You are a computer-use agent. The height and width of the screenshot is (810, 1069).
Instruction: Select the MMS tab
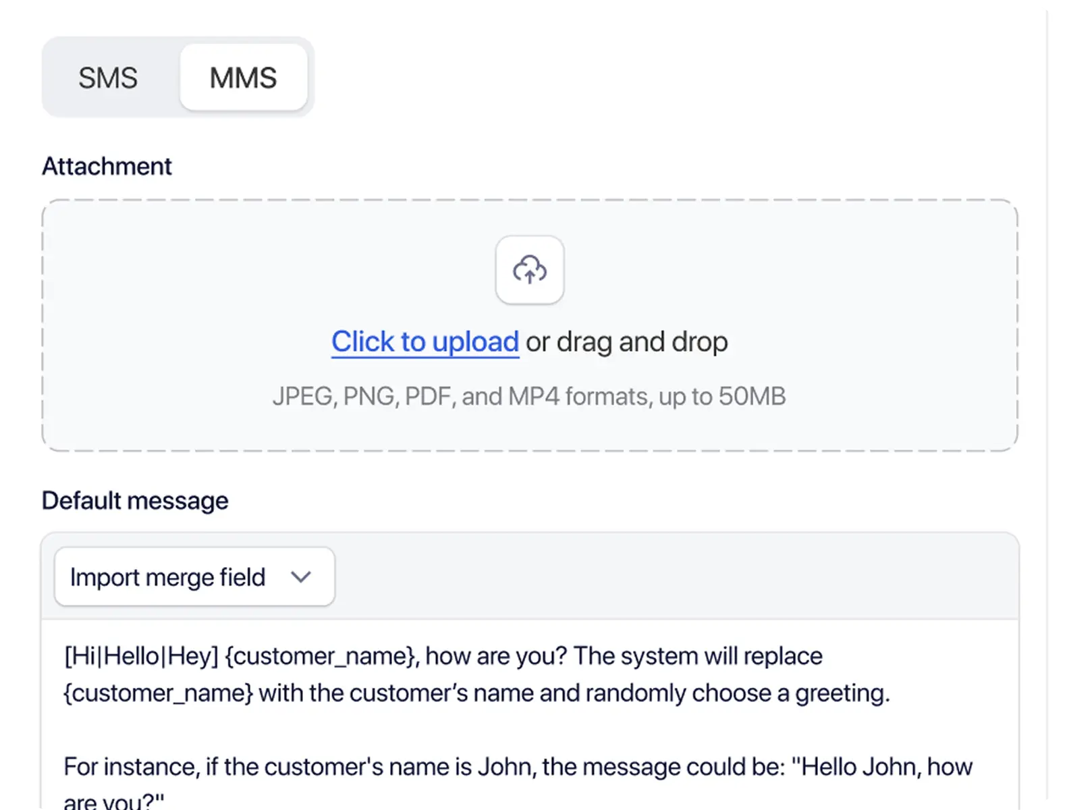243,78
